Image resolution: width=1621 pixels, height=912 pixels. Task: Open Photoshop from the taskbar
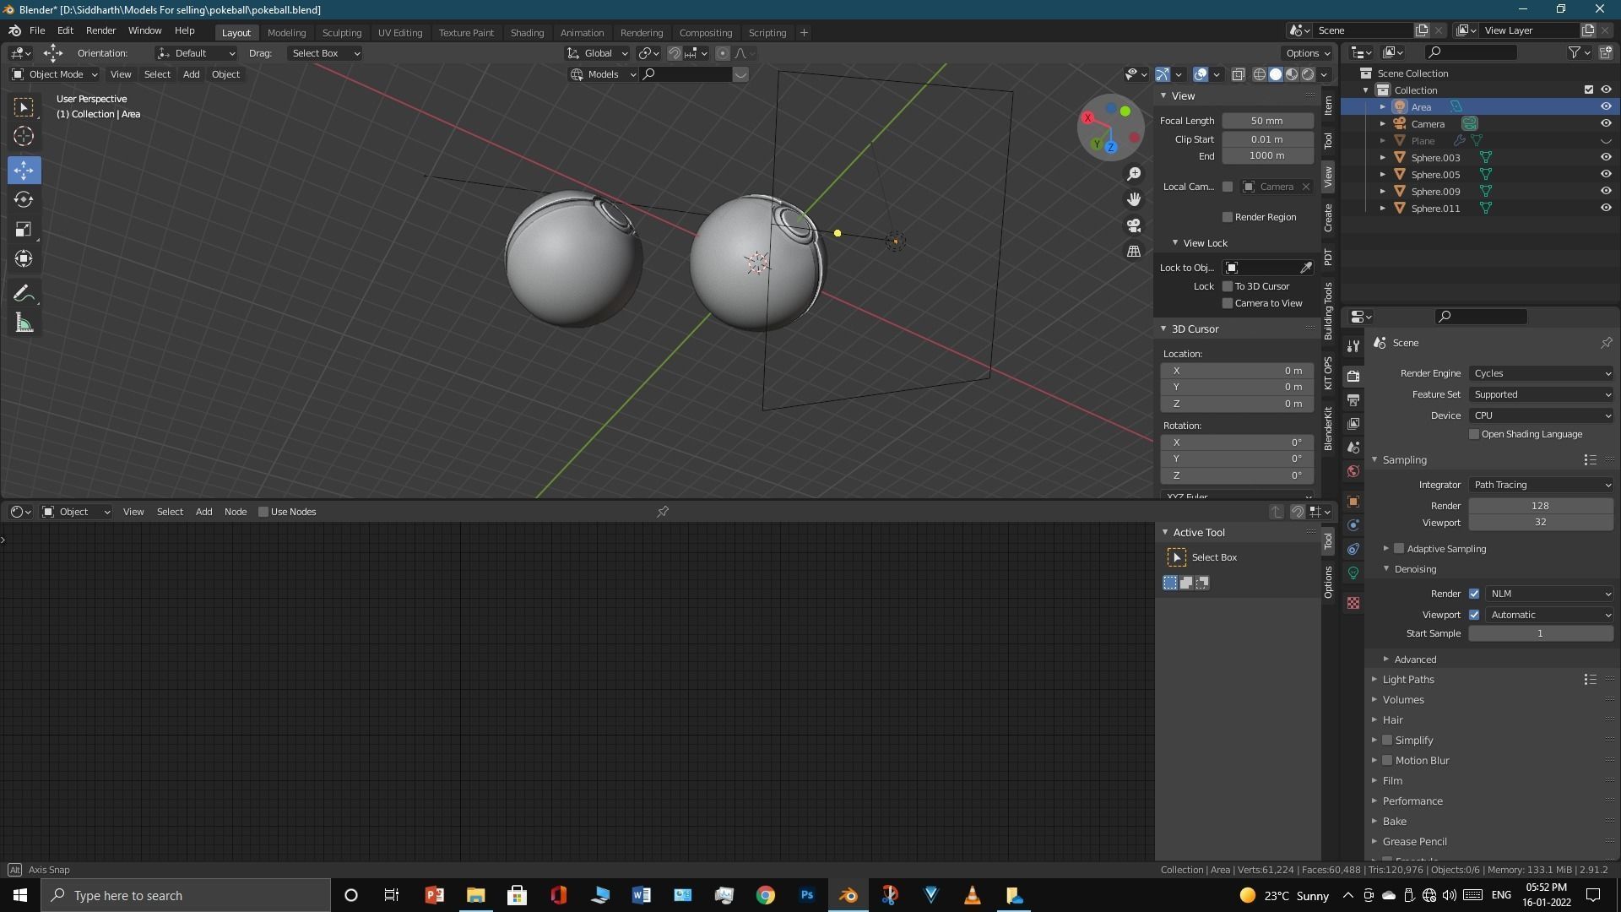[807, 895]
